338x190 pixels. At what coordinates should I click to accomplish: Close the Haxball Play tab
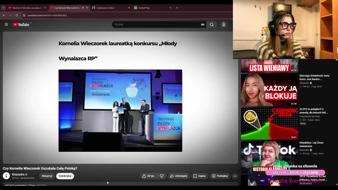[171, 8]
